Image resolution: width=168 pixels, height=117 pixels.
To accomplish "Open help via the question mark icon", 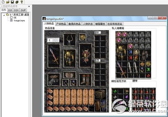I will 22,2.
